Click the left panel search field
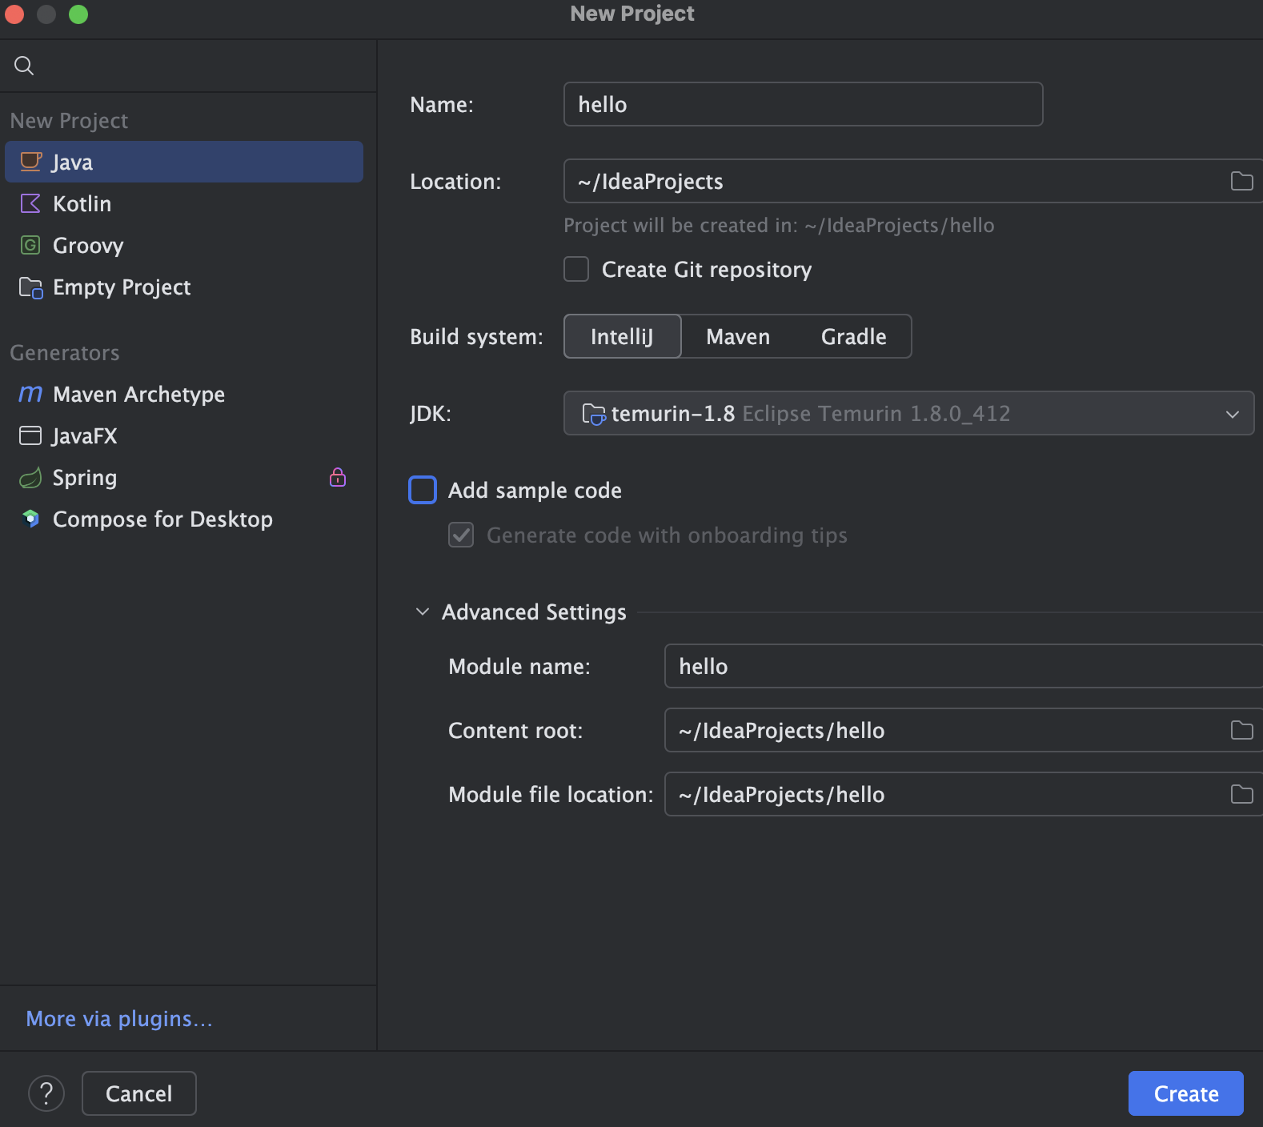This screenshot has width=1263, height=1127. [x=188, y=66]
